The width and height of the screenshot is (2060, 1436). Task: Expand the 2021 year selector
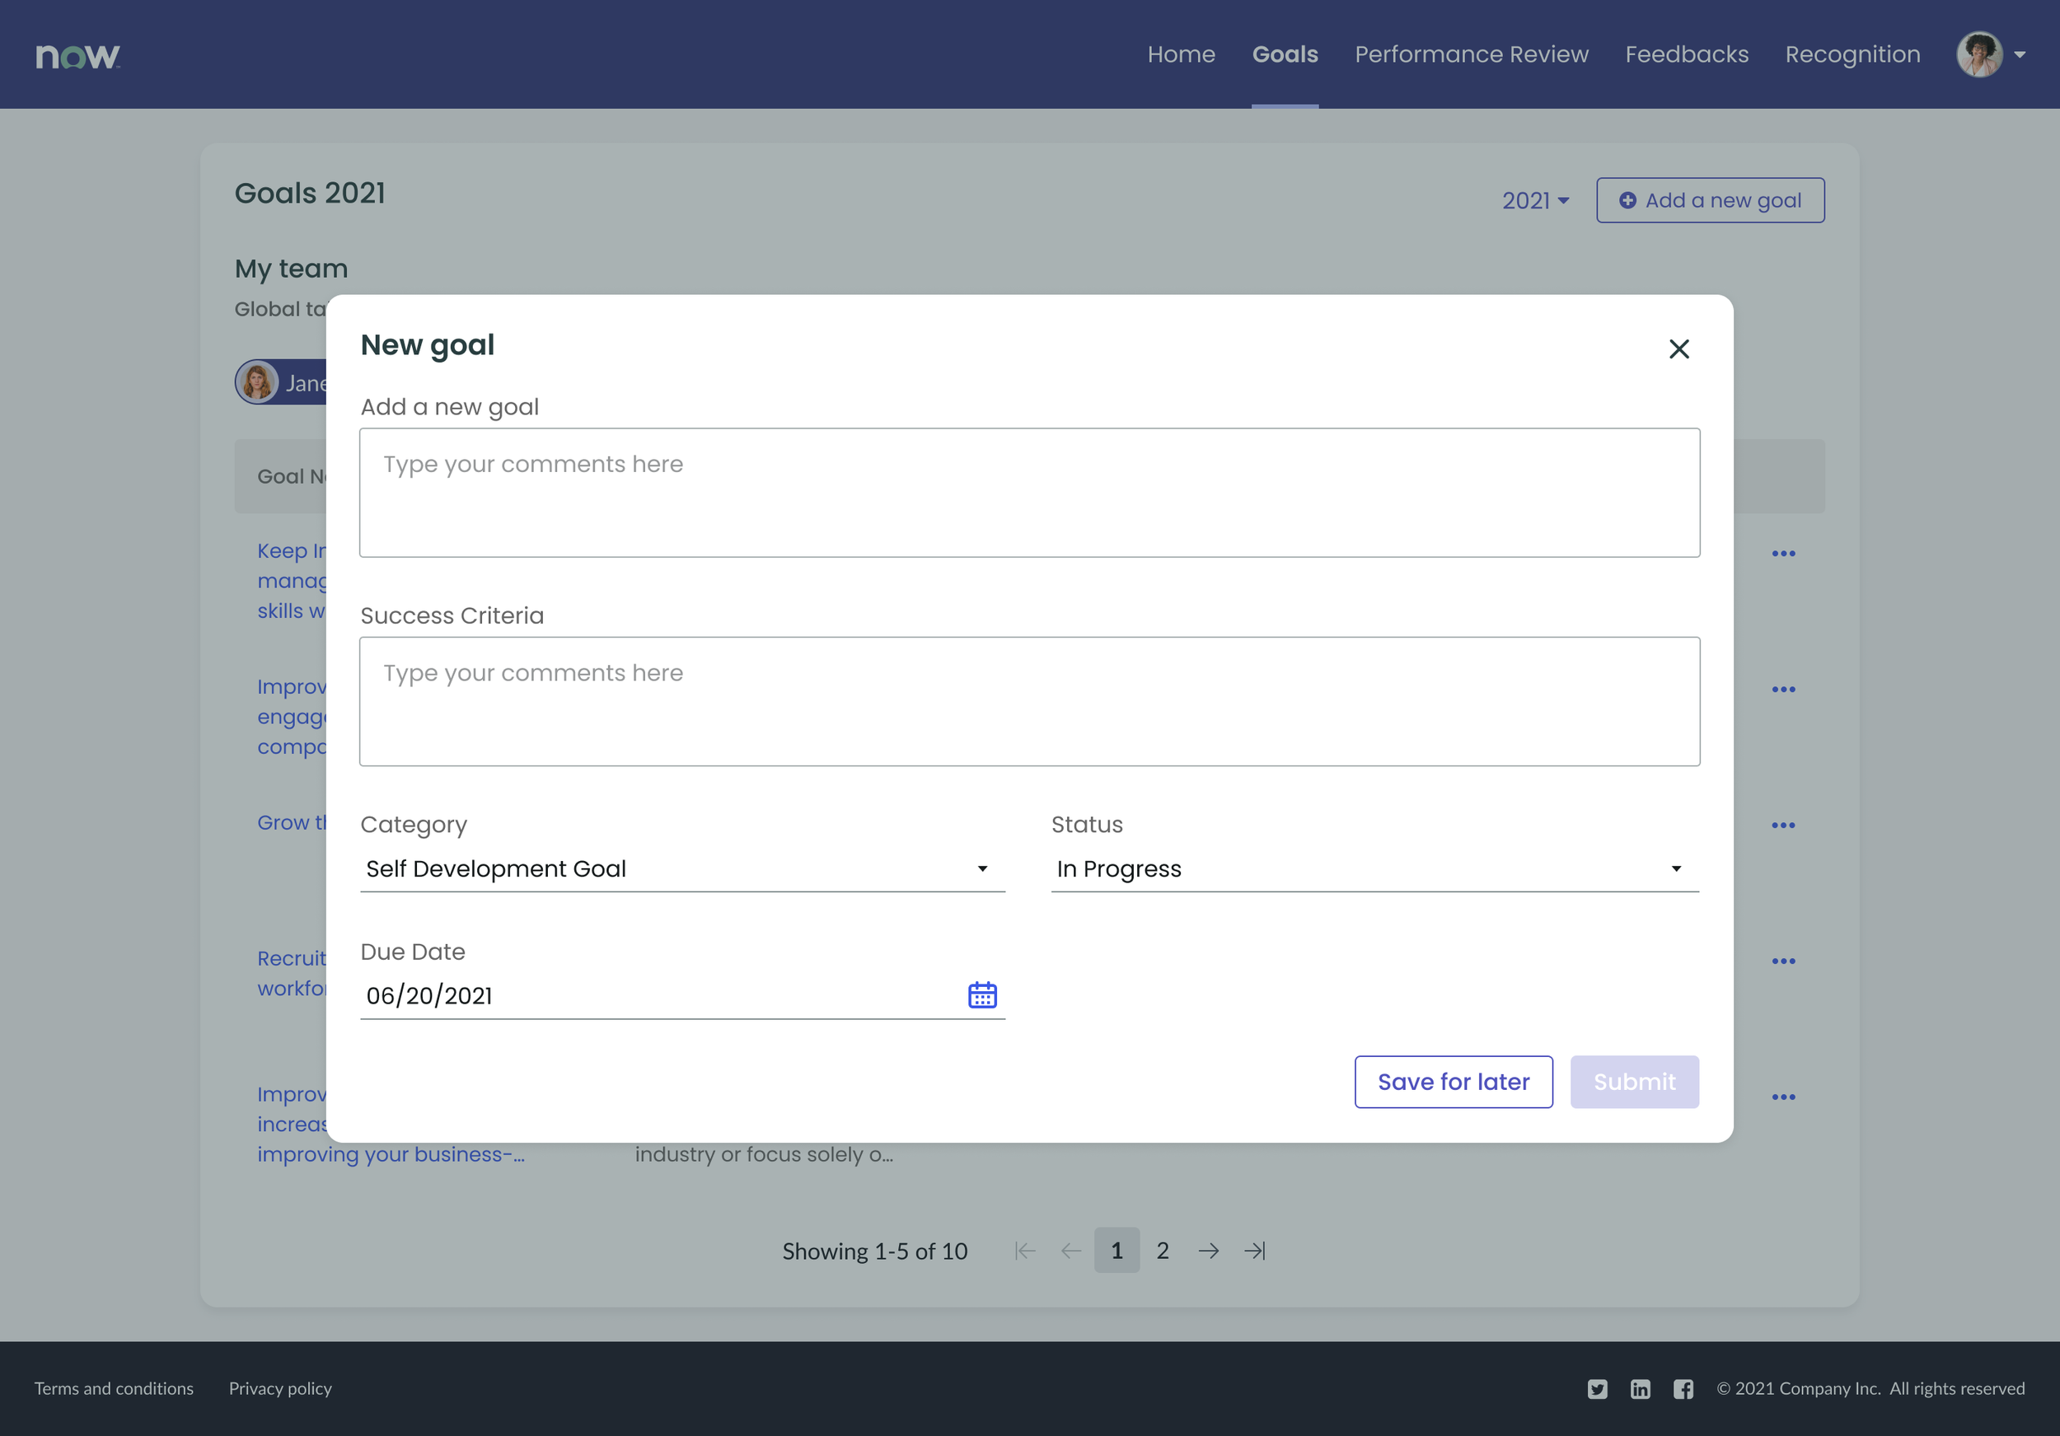1535,200
